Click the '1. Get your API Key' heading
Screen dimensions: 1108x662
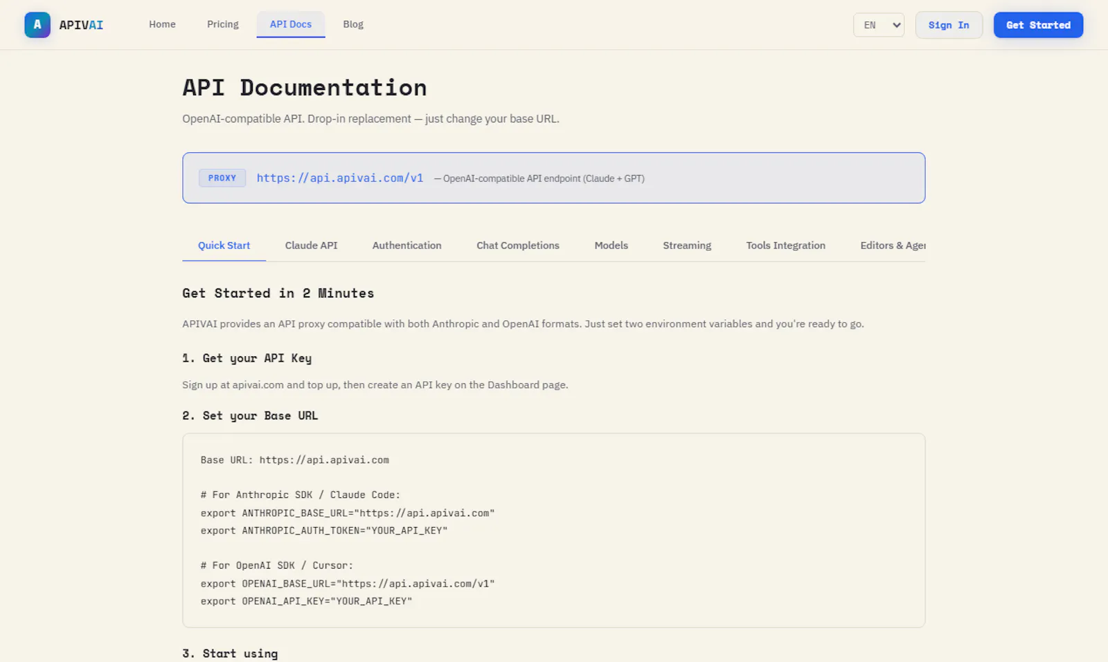(x=247, y=358)
